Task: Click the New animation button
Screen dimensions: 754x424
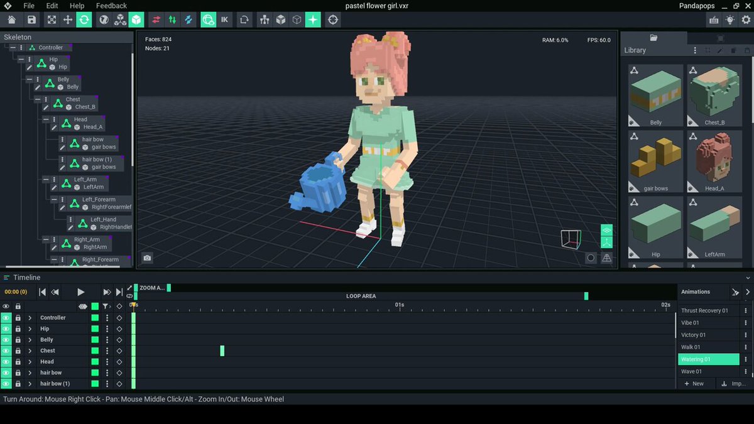Action: click(694, 384)
